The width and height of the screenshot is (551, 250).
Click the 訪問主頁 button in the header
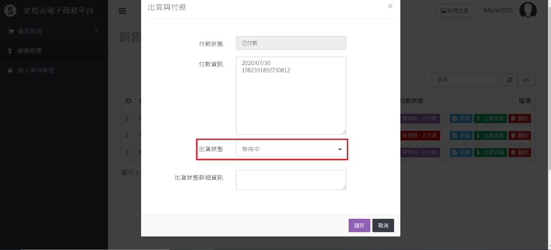coord(455,11)
